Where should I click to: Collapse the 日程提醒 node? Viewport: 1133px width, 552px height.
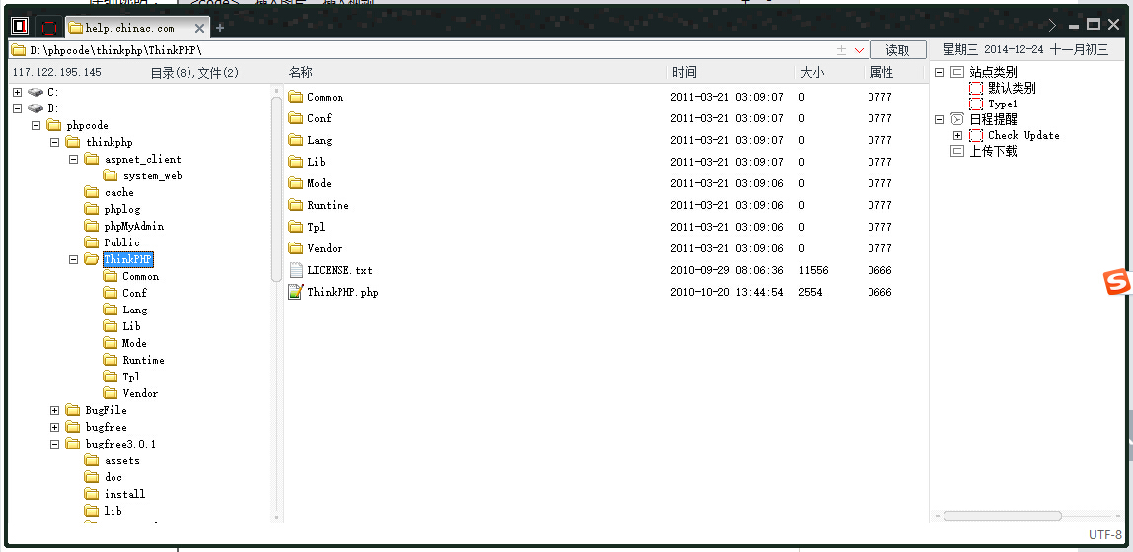[940, 120]
